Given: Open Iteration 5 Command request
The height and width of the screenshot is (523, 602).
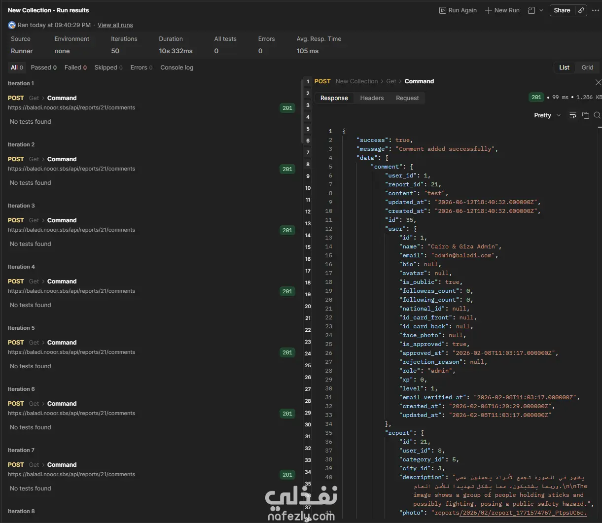Looking at the screenshot, I should [x=62, y=343].
